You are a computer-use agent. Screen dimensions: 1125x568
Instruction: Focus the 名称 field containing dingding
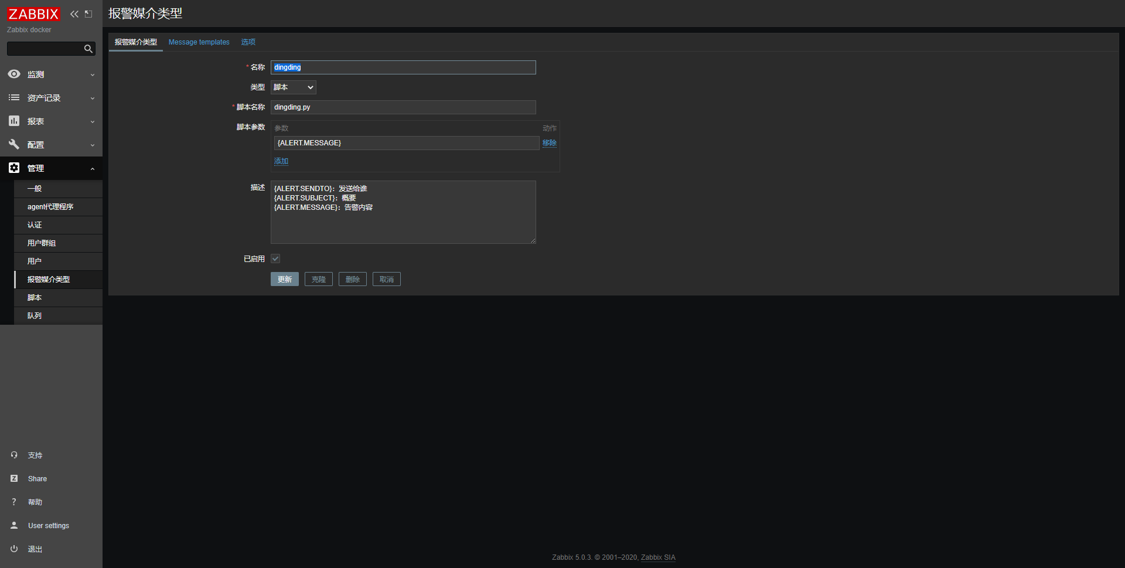[x=403, y=67]
